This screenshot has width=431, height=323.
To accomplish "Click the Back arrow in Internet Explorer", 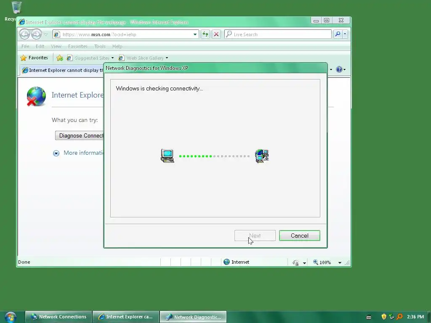I will [25, 34].
